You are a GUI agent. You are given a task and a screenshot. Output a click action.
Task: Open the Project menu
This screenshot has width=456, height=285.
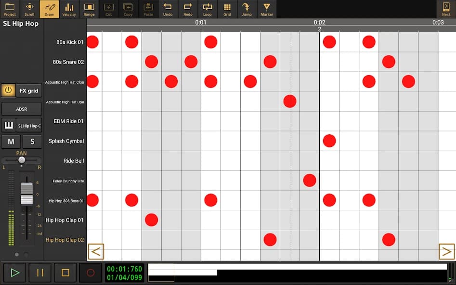point(10,9)
